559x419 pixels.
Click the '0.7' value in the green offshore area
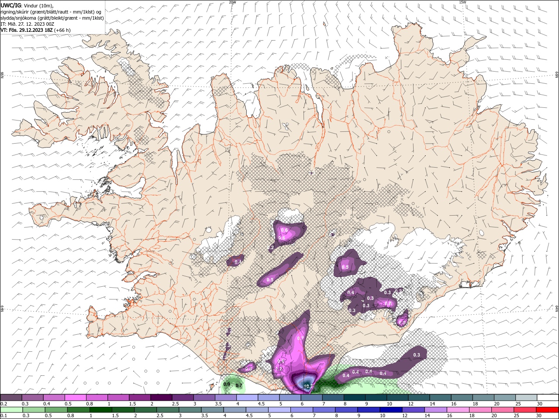tap(239, 385)
